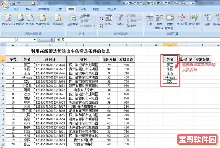Switch to the 公式 tab
Screen dimensions: 220x148
point(59,9)
